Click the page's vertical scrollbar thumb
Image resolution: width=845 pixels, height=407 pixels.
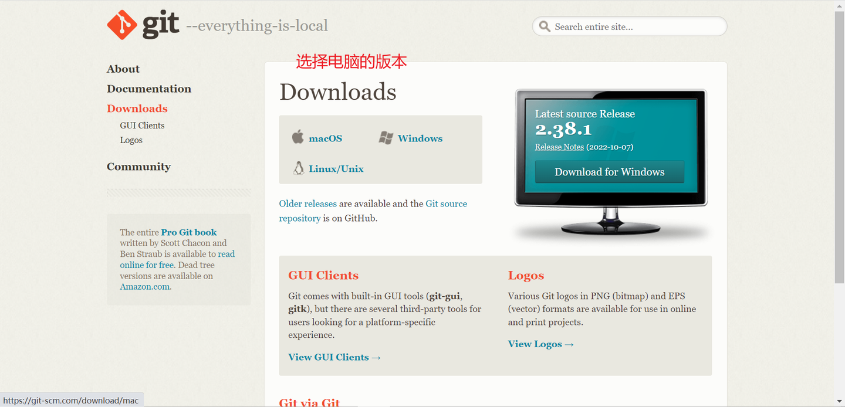[840, 147]
